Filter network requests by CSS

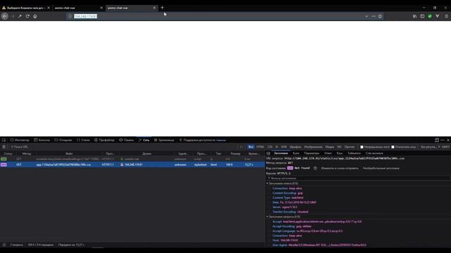tap(270, 147)
